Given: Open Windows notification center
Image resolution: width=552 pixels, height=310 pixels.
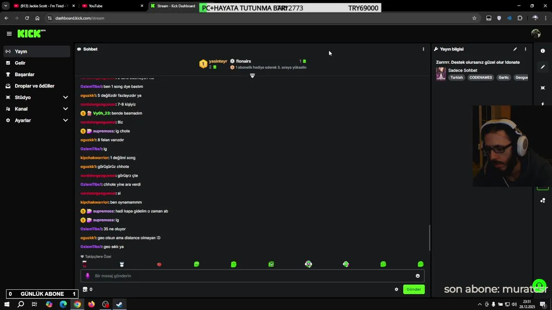Looking at the screenshot, I should (543, 304).
